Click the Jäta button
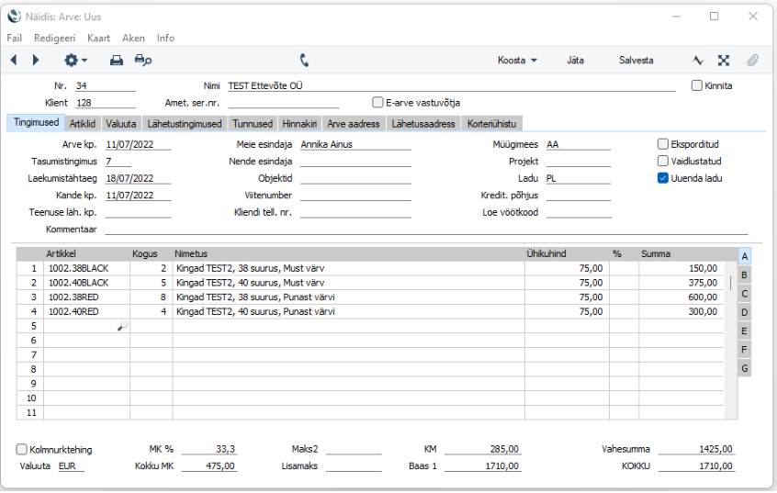The image size is (777, 493). click(x=575, y=61)
